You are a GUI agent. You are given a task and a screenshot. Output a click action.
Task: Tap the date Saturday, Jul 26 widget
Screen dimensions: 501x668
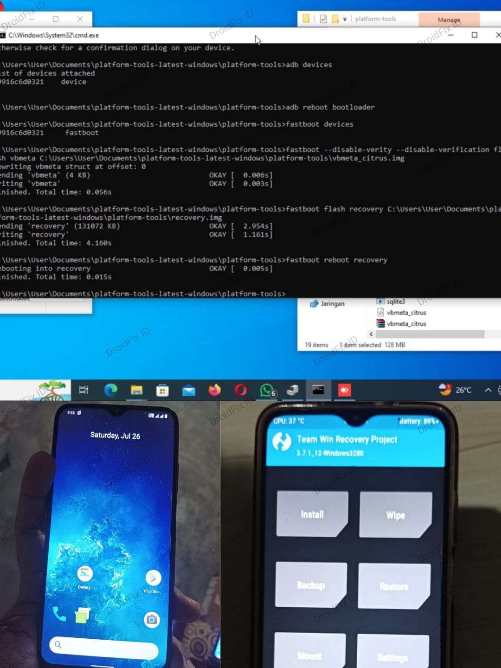click(x=115, y=436)
